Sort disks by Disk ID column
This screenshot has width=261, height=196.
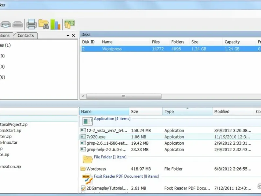pyautogui.click(x=88, y=42)
